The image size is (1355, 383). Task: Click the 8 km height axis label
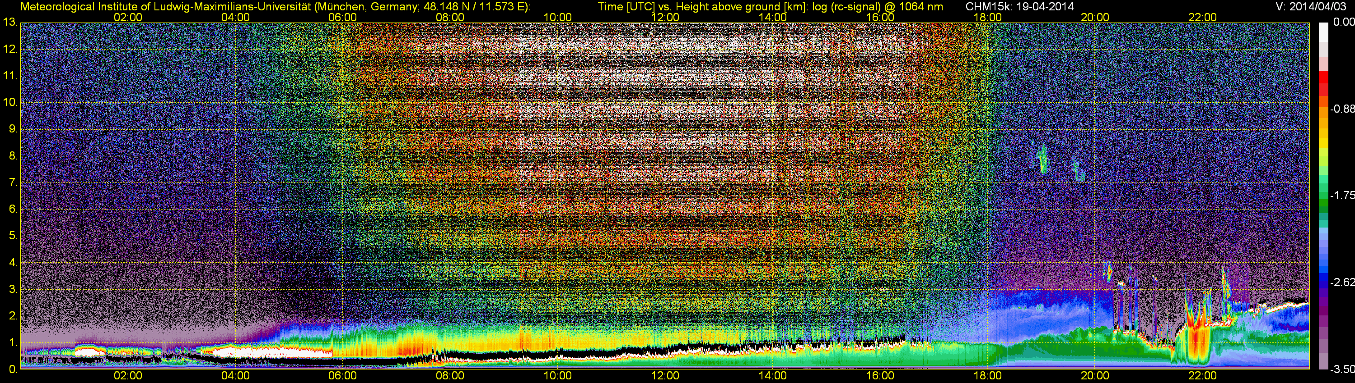tap(13, 156)
